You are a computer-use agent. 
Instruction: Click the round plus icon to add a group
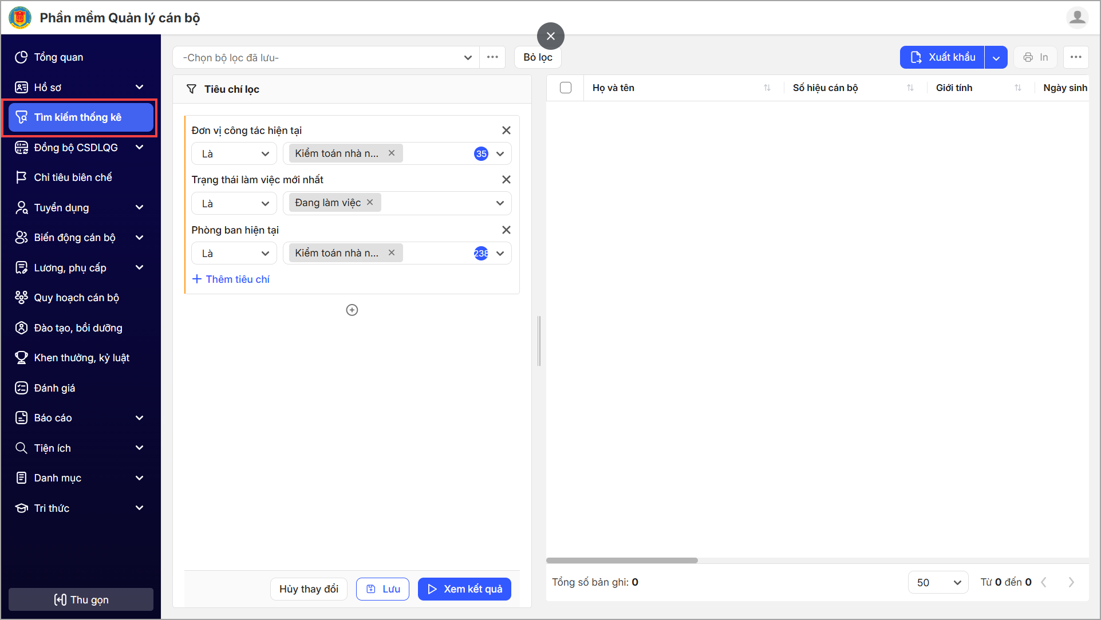(x=352, y=310)
